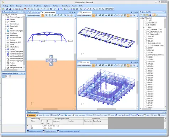Click the Knoten icon in document tree
Screen dimensions: 169x137
[x=8, y=19]
